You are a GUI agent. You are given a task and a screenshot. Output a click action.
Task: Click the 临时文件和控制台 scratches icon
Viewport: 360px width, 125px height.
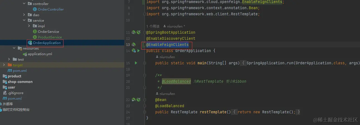click(x=1, y=110)
